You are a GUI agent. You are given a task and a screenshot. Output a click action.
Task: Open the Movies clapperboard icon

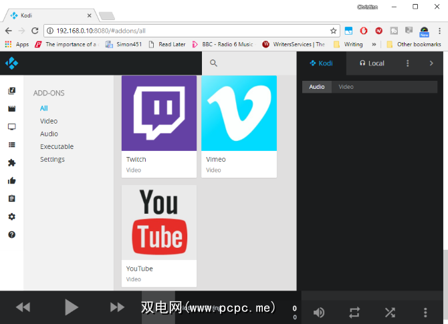point(11,109)
